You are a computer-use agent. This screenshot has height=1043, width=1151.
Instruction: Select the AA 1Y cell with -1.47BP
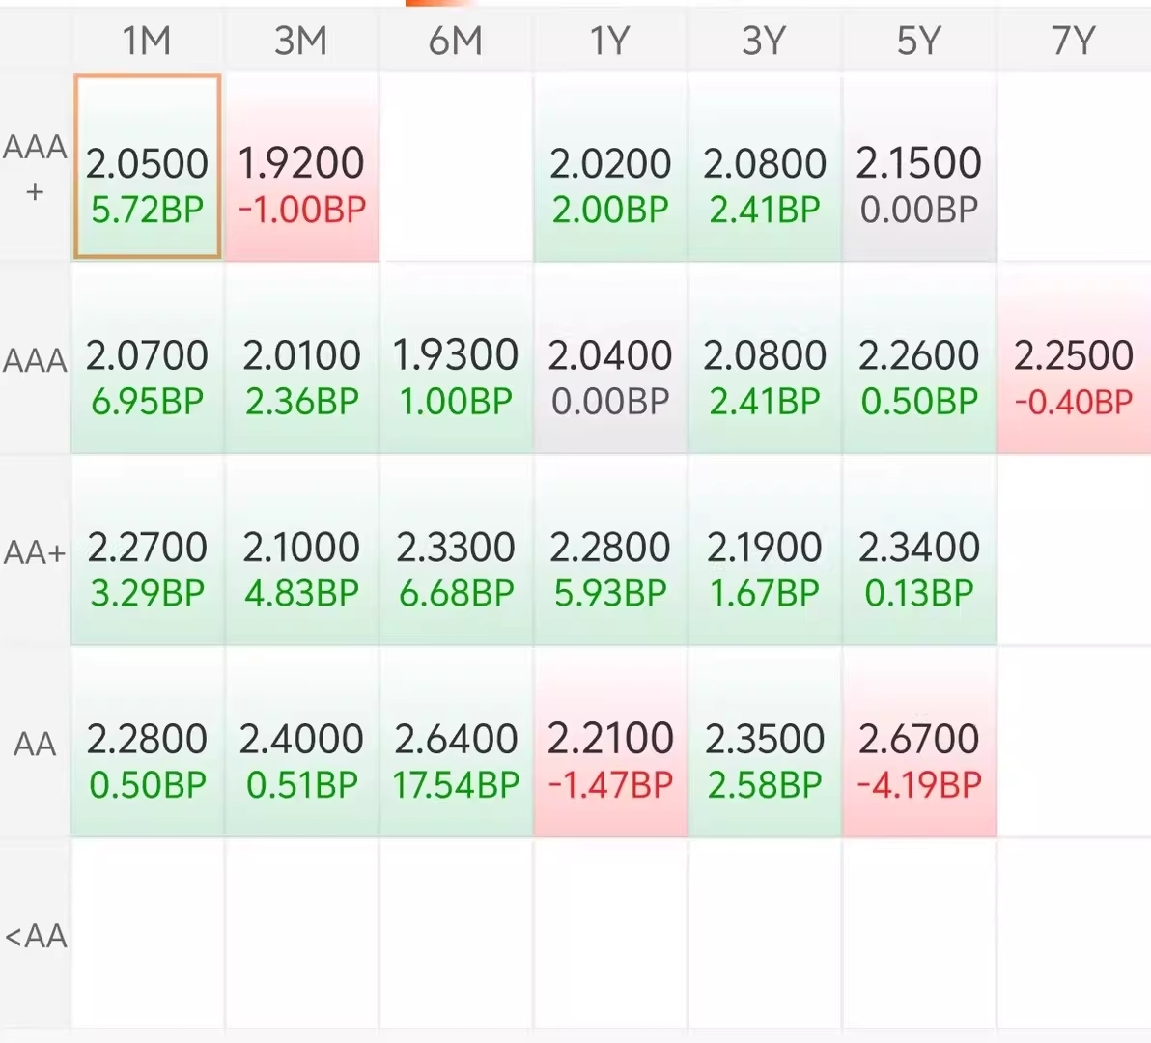(x=610, y=742)
